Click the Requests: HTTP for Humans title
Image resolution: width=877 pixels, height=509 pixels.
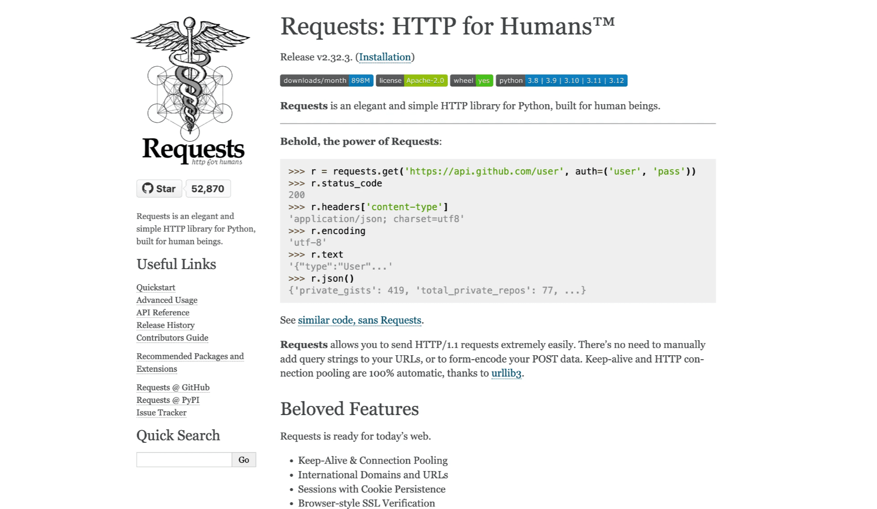(x=448, y=26)
